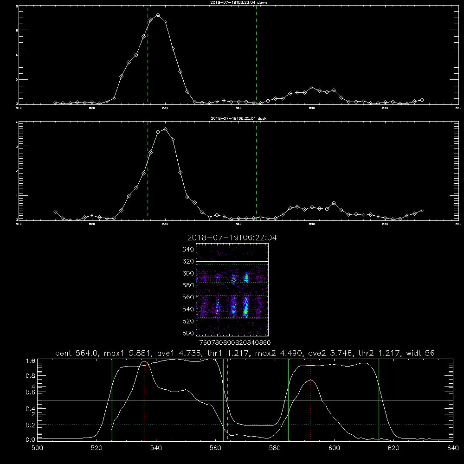Viewport: 464px width, 464px height.
Task: Click the '640' y-axis label of the spectrogram image
Action: [x=188, y=250]
